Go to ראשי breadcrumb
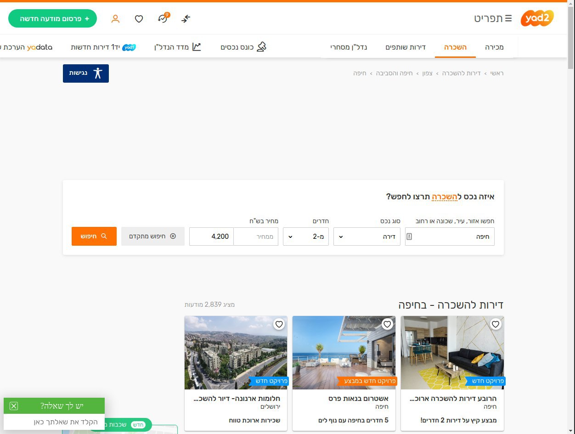Viewport: 575px width, 434px height. 497,73
